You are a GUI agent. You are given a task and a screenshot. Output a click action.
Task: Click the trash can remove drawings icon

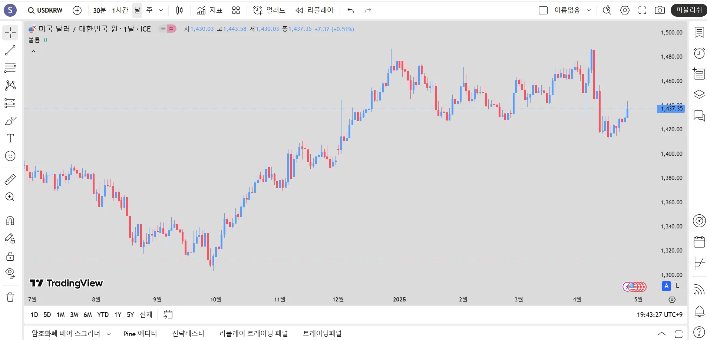10,297
